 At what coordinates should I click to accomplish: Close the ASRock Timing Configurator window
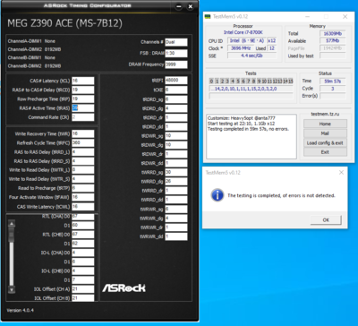coord(191,6)
